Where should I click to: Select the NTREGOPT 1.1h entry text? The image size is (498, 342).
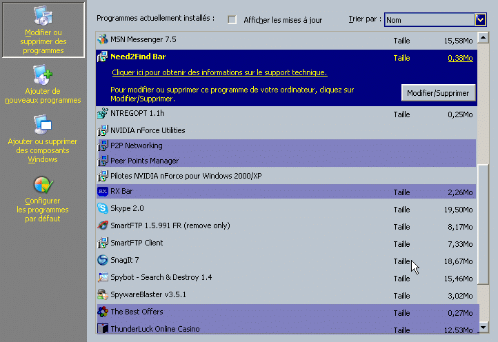[137, 113]
